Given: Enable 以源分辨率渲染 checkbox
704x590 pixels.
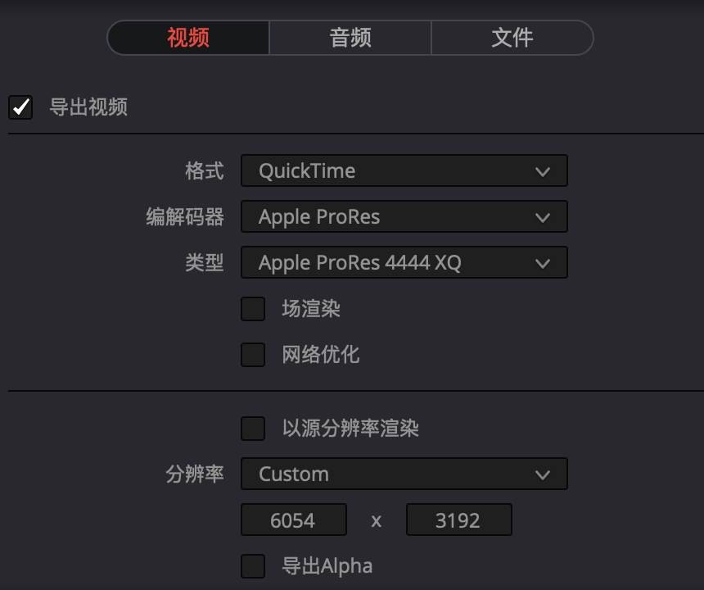Looking at the screenshot, I should (253, 429).
